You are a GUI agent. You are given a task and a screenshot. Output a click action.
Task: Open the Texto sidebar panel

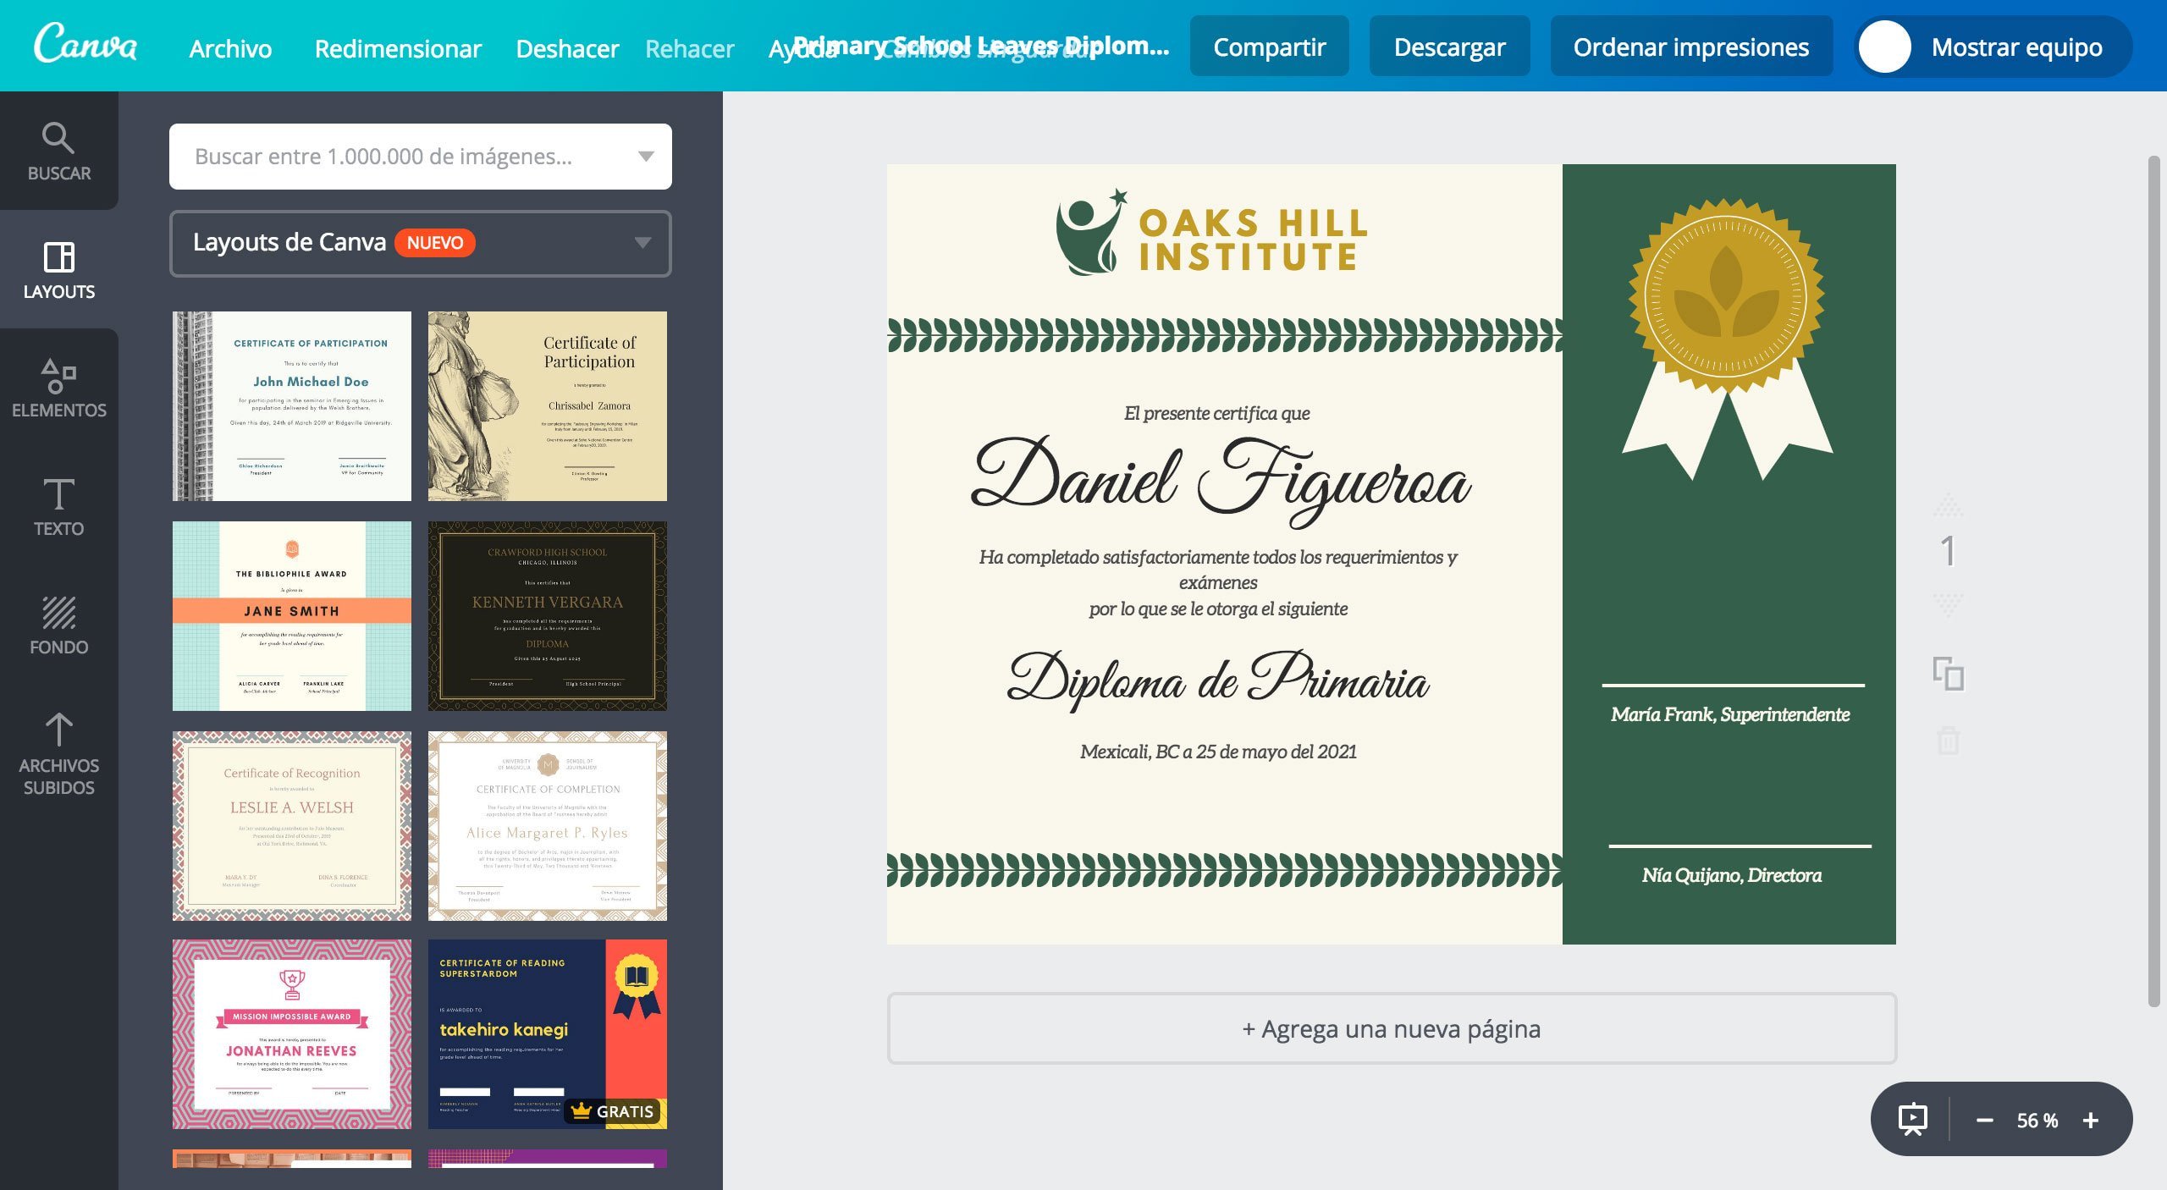pyautogui.click(x=58, y=507)
